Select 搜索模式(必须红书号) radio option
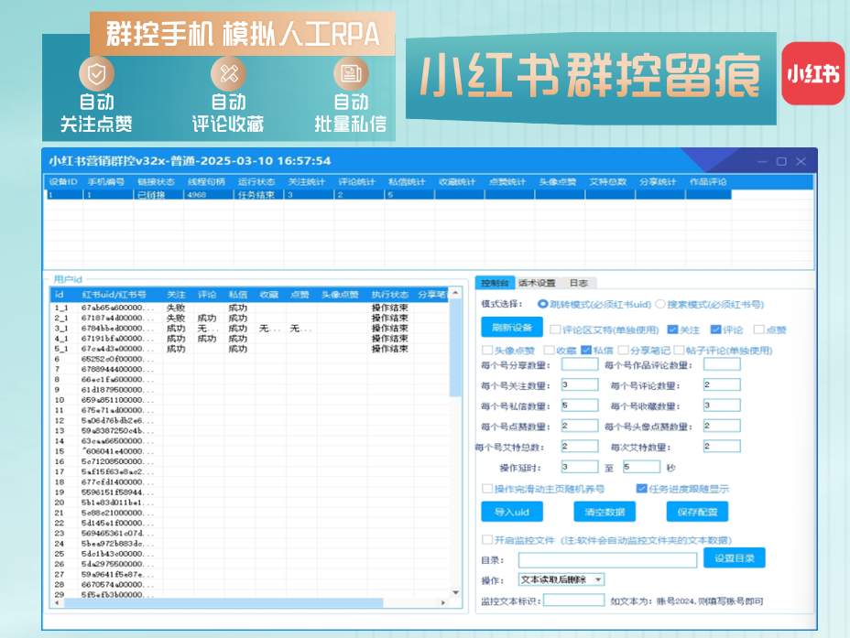 pos(659,305)
